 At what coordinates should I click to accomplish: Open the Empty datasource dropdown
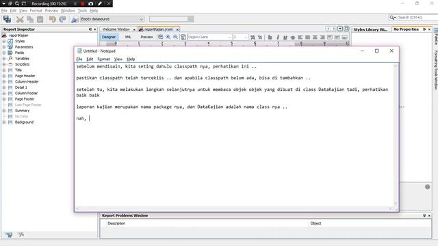tap(112, 19)
